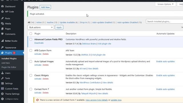The height and width of the screenshot is (103, 183).
Task: Click the Pages icon in sidebar
Action: 3,29
